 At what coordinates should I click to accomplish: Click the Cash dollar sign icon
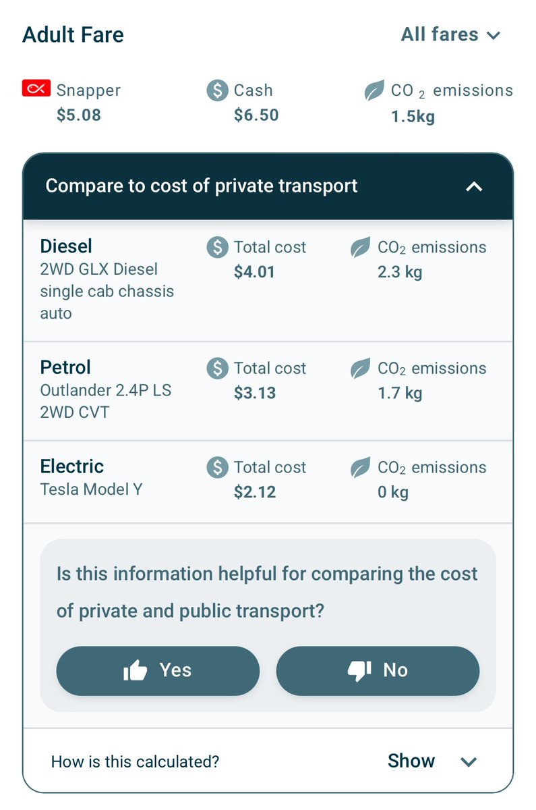pyautogui.click(x=217, y=90)
